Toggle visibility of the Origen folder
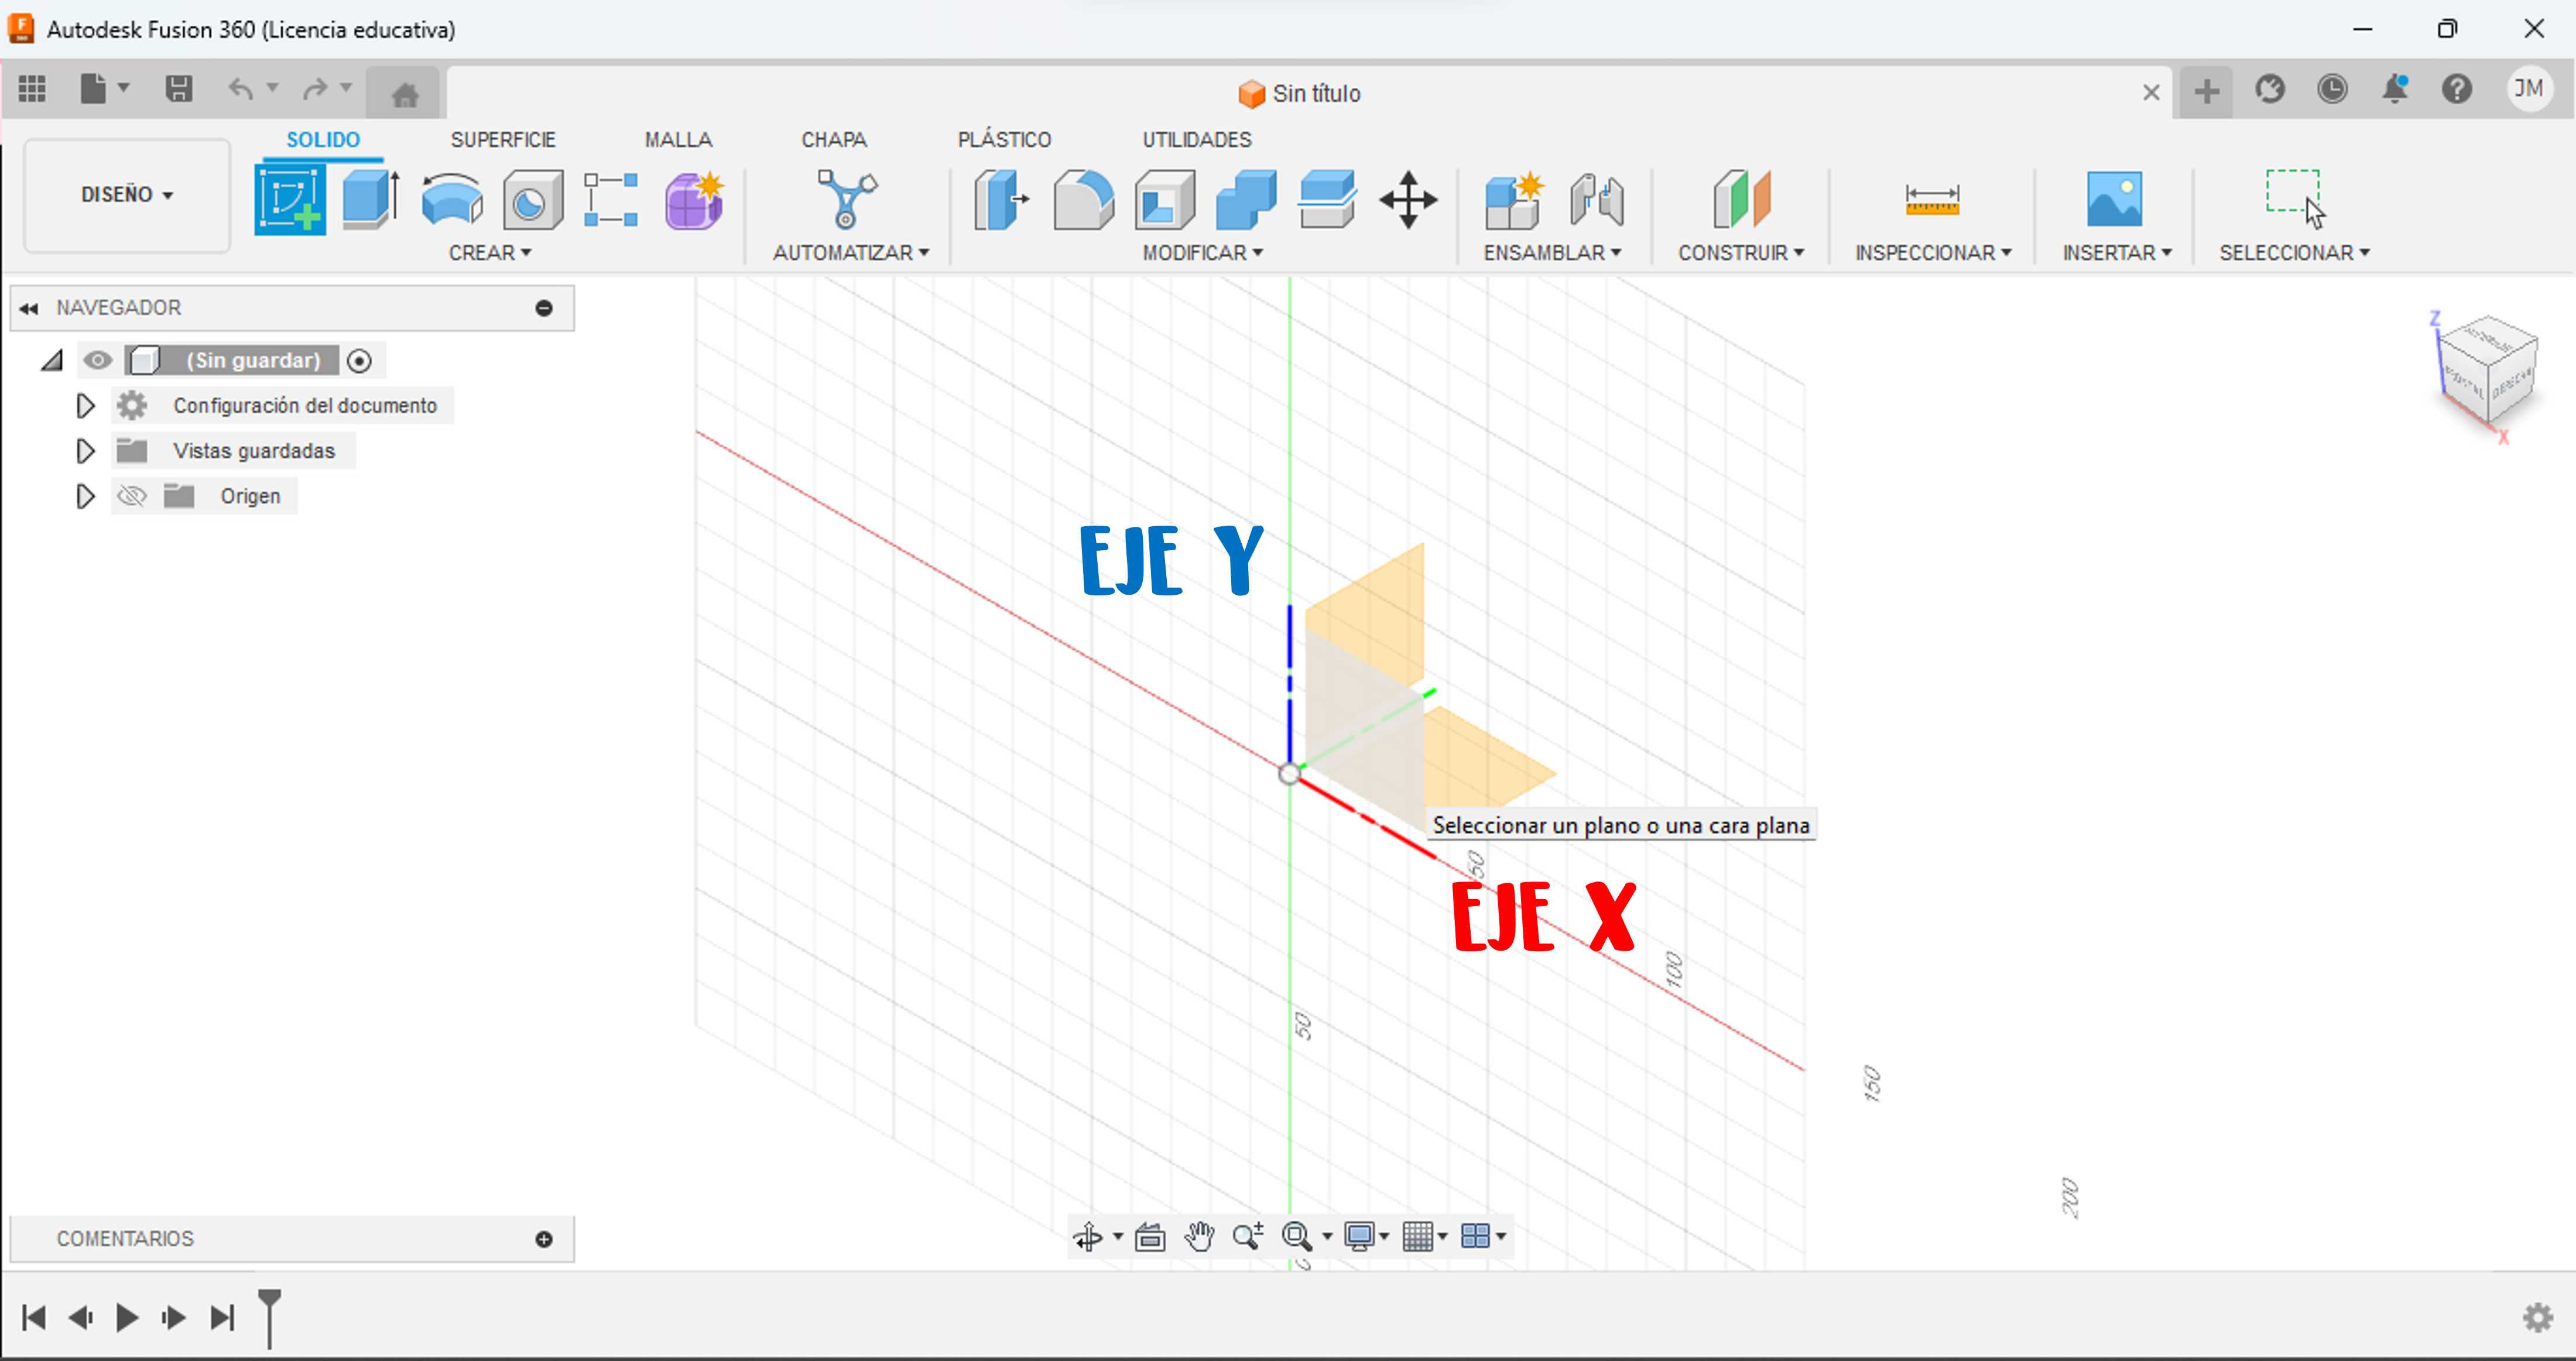 pos(132,496)
